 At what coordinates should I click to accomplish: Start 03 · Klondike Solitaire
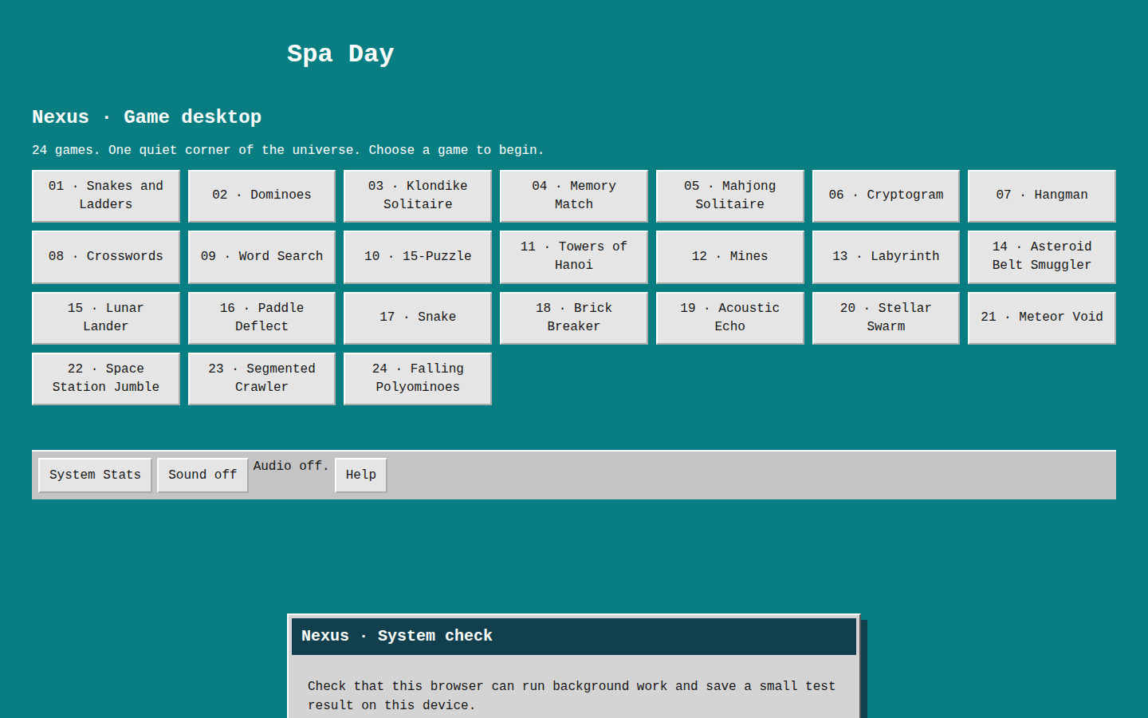pyautogui.click(x=418, y=195)
